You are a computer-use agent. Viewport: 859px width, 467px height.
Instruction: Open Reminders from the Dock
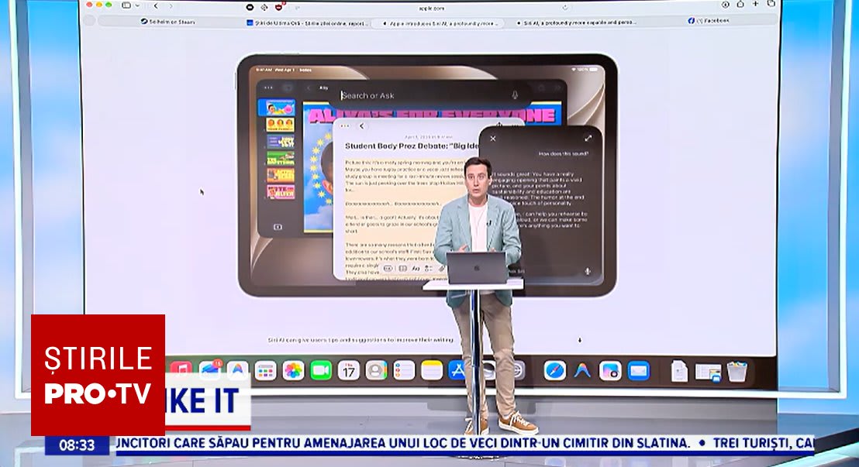[x=404, y=371]
